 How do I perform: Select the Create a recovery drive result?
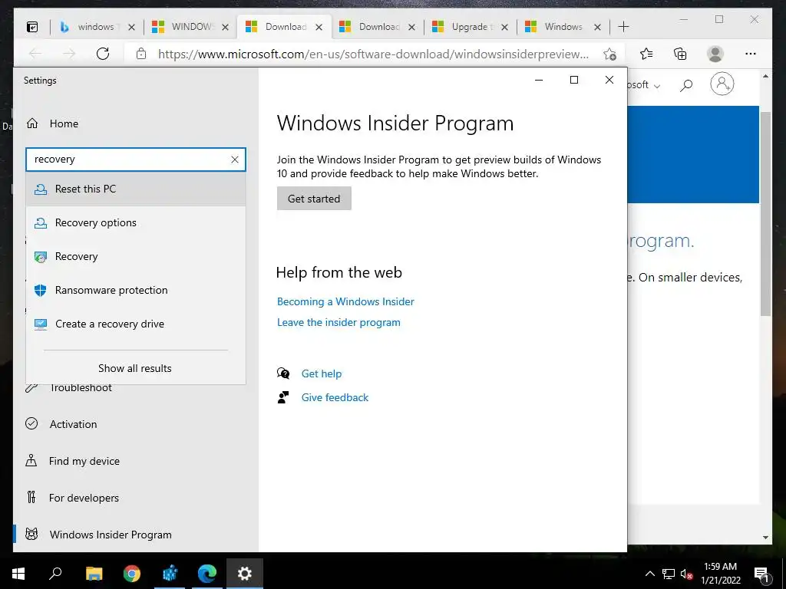tap(135, 324)
